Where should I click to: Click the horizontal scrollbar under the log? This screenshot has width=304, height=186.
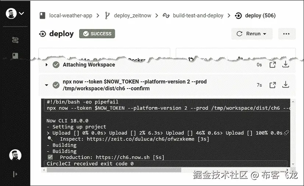114,170
